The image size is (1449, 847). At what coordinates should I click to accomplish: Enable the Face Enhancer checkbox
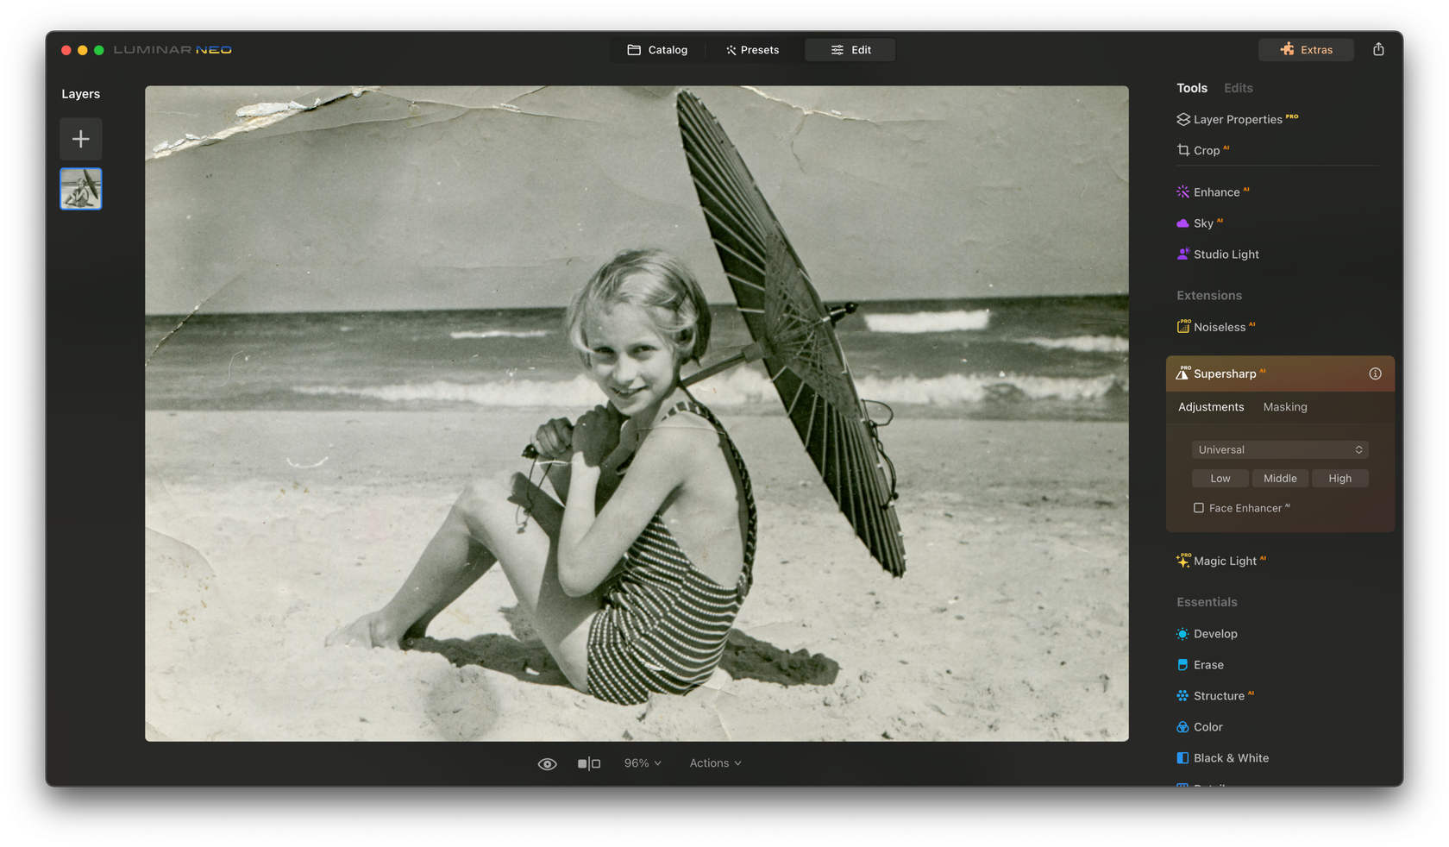click(x=1198, y=508)
